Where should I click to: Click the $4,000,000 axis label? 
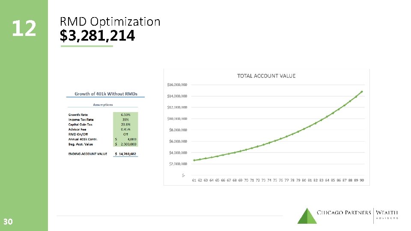click(178, 152)
